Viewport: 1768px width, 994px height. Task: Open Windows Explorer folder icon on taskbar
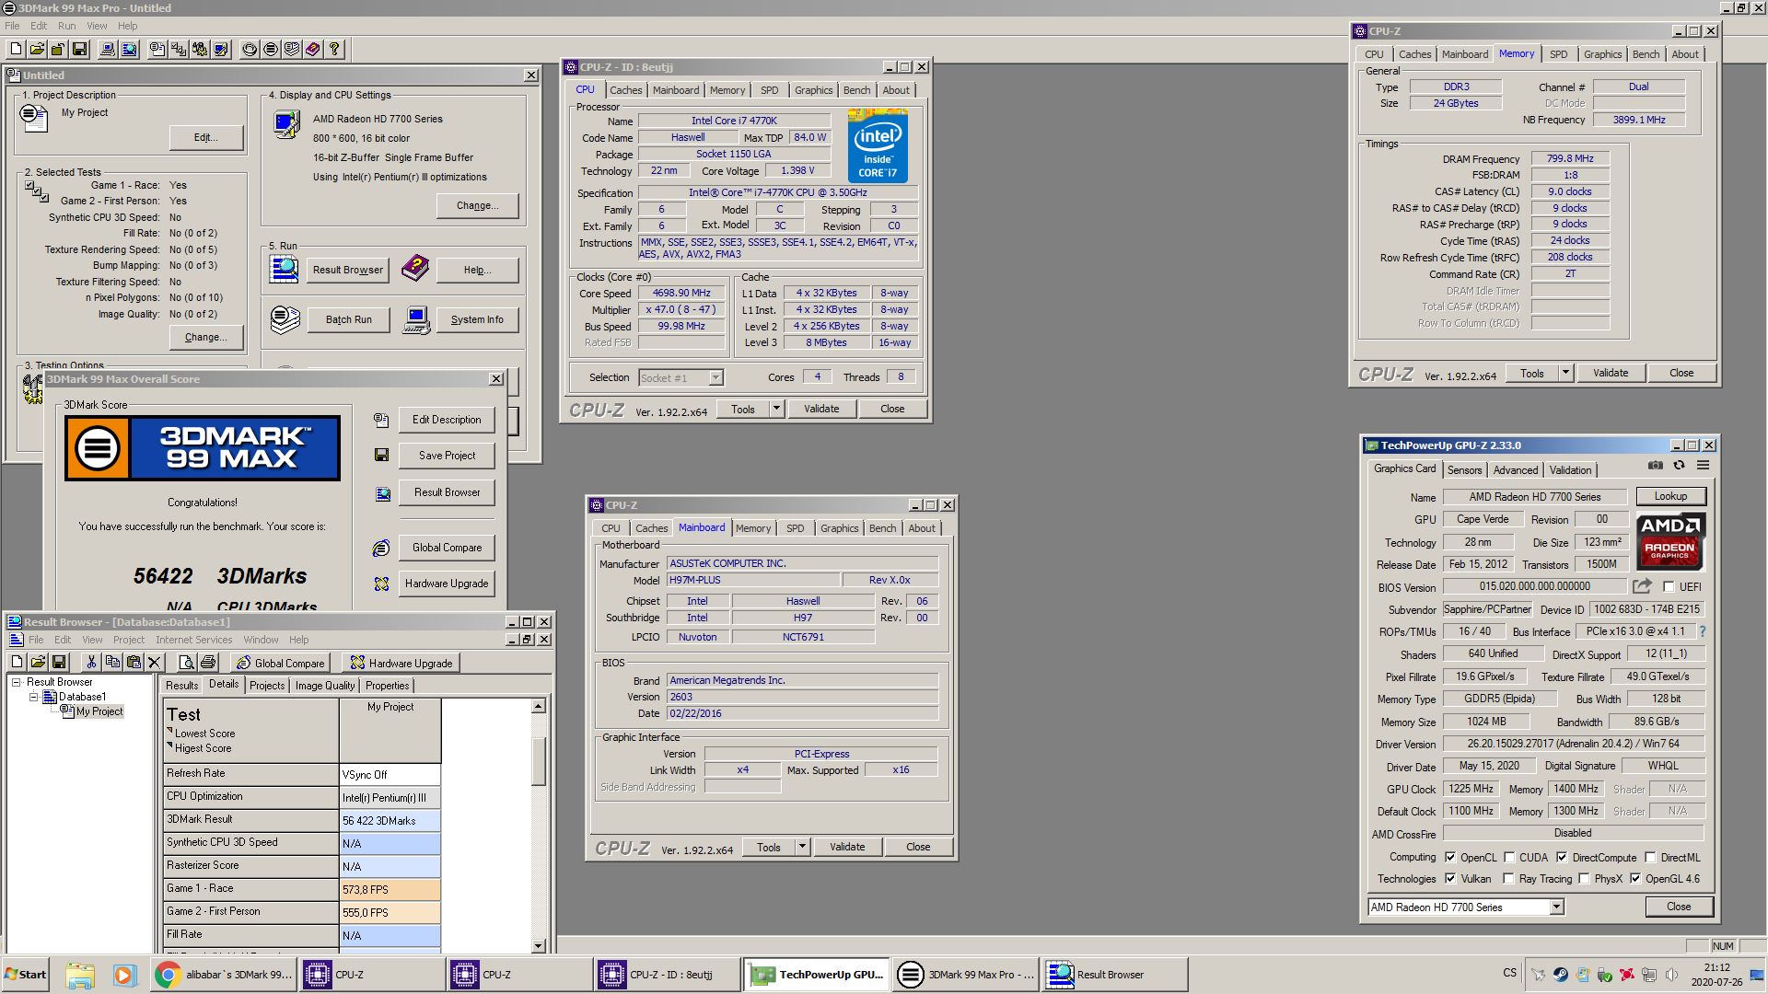pos(80,975)
